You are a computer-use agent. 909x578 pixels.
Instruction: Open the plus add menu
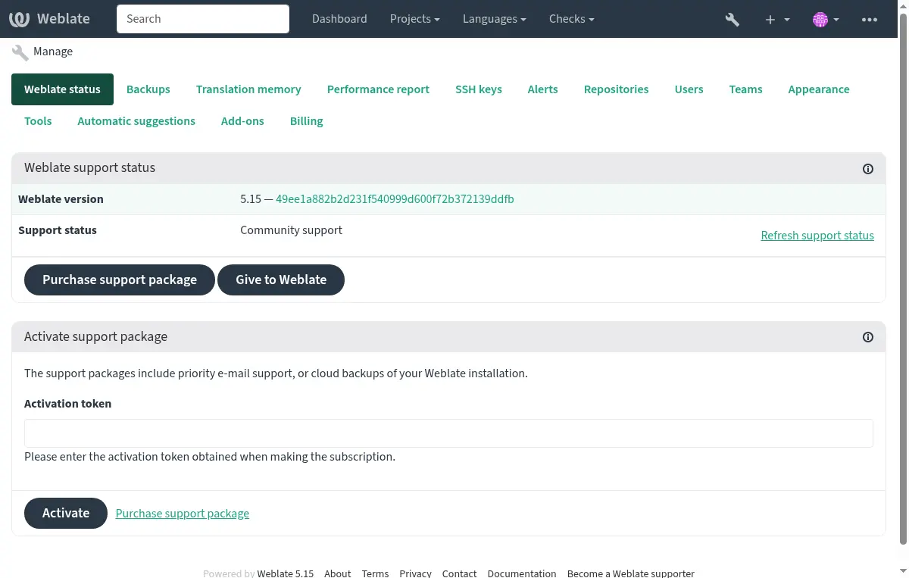coord(777,19)
